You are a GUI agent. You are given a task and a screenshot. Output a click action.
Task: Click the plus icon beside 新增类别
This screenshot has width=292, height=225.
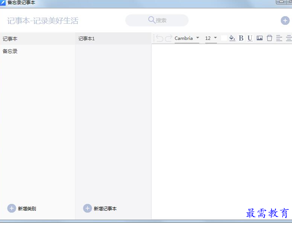click(x=12, y=208)
